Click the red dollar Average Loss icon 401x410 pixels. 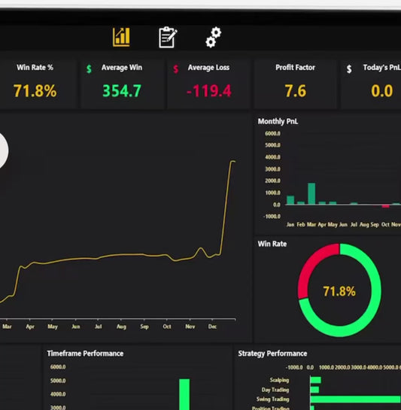176,68
